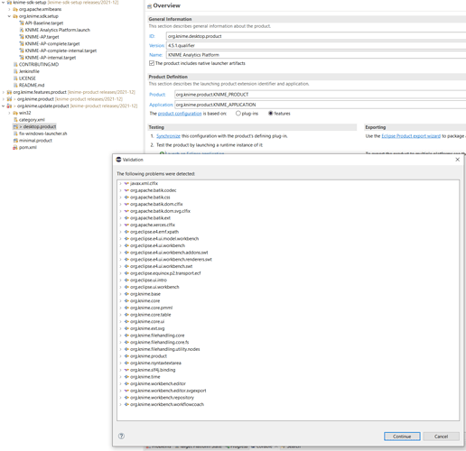Viewport: 466px width, 451px height.
Task: Select the features radio button
Action: [271, 114]
